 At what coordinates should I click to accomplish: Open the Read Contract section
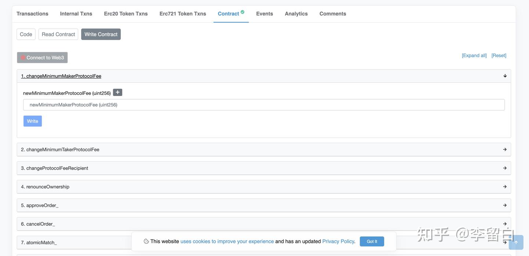58,34
